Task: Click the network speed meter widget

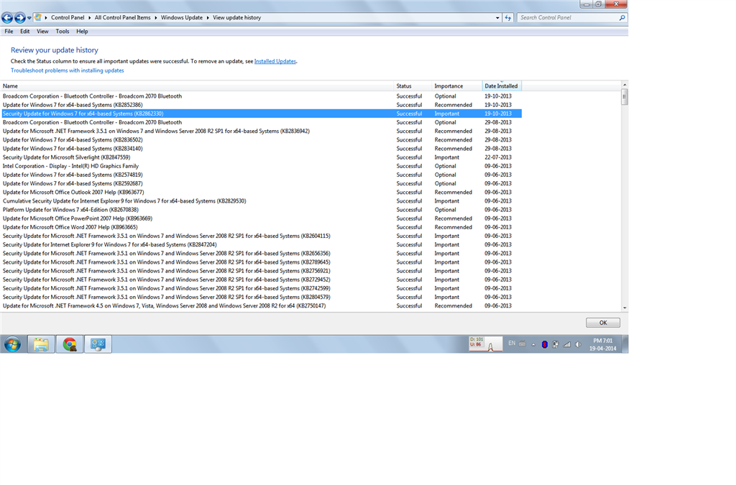Action: tap(485, 344)
